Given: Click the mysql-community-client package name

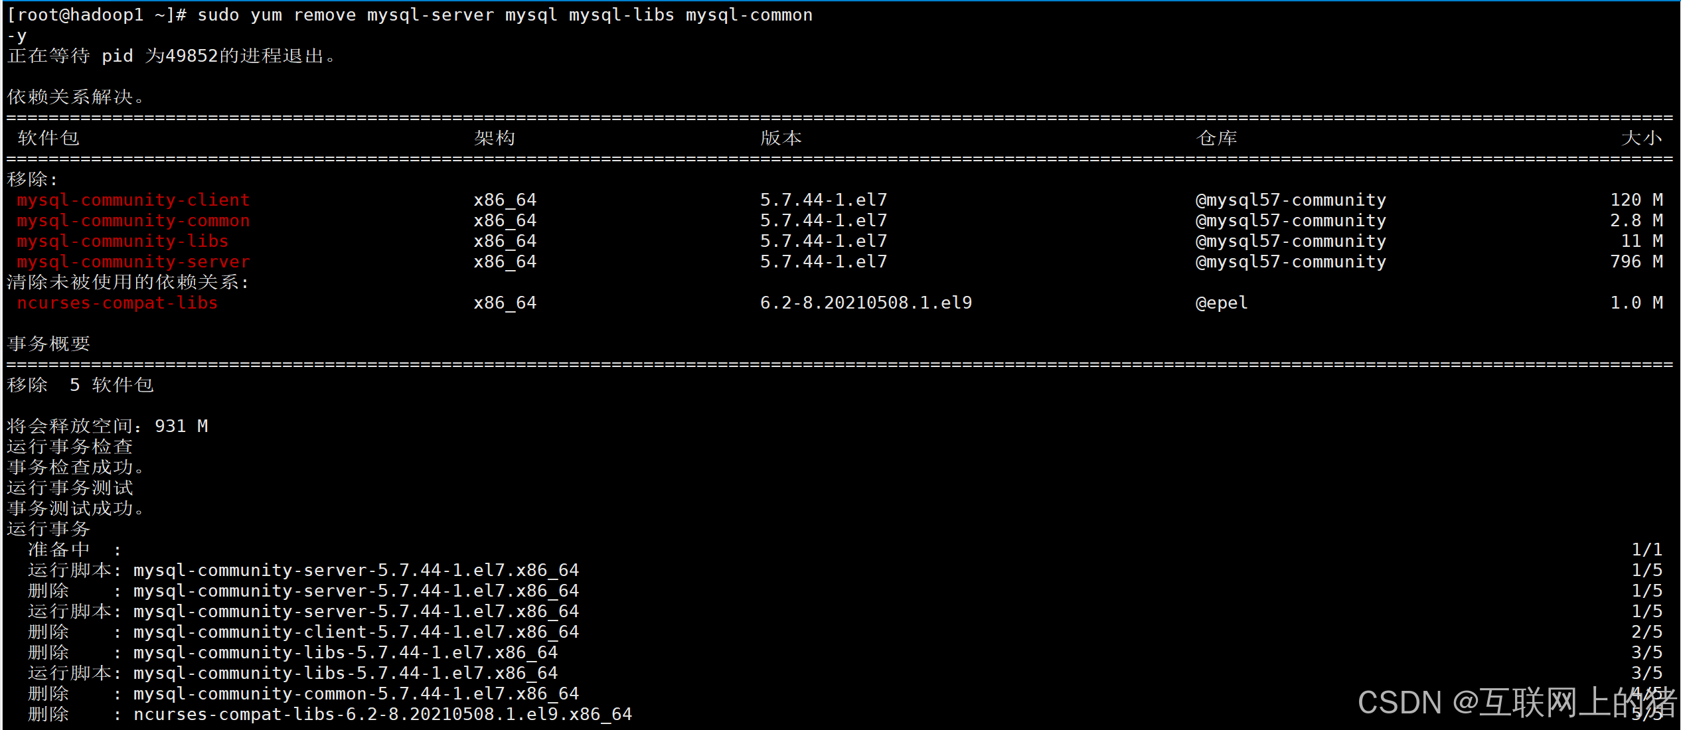Looking at the screenshot, I should 133,200.
